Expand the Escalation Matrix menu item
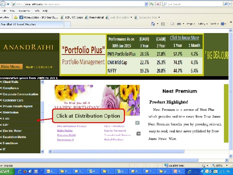This screenshot has width=233, height=175. [15, 137]
